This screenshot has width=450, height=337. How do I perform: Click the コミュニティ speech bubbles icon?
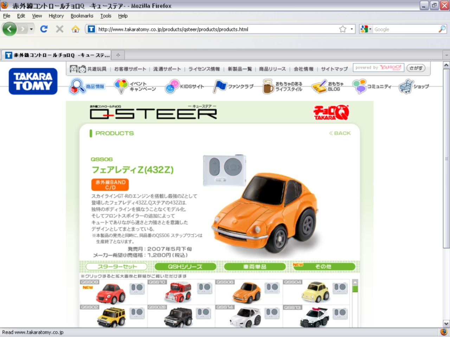[359, 86]
